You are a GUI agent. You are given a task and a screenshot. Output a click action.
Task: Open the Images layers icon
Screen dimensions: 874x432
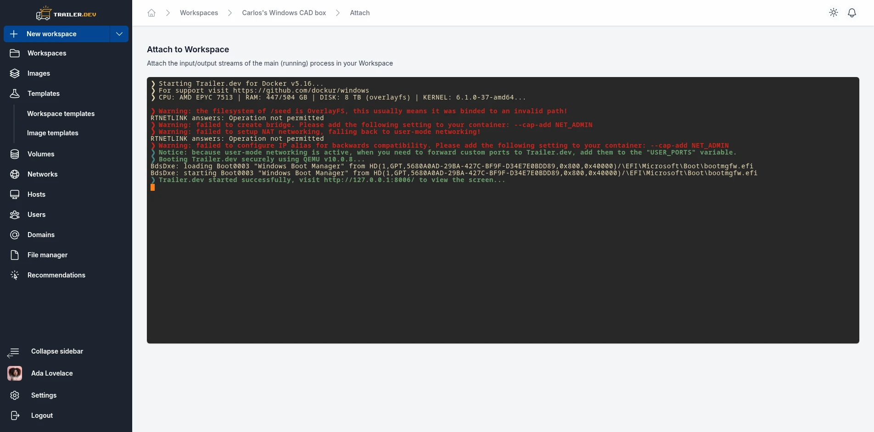tap(15, 73)
